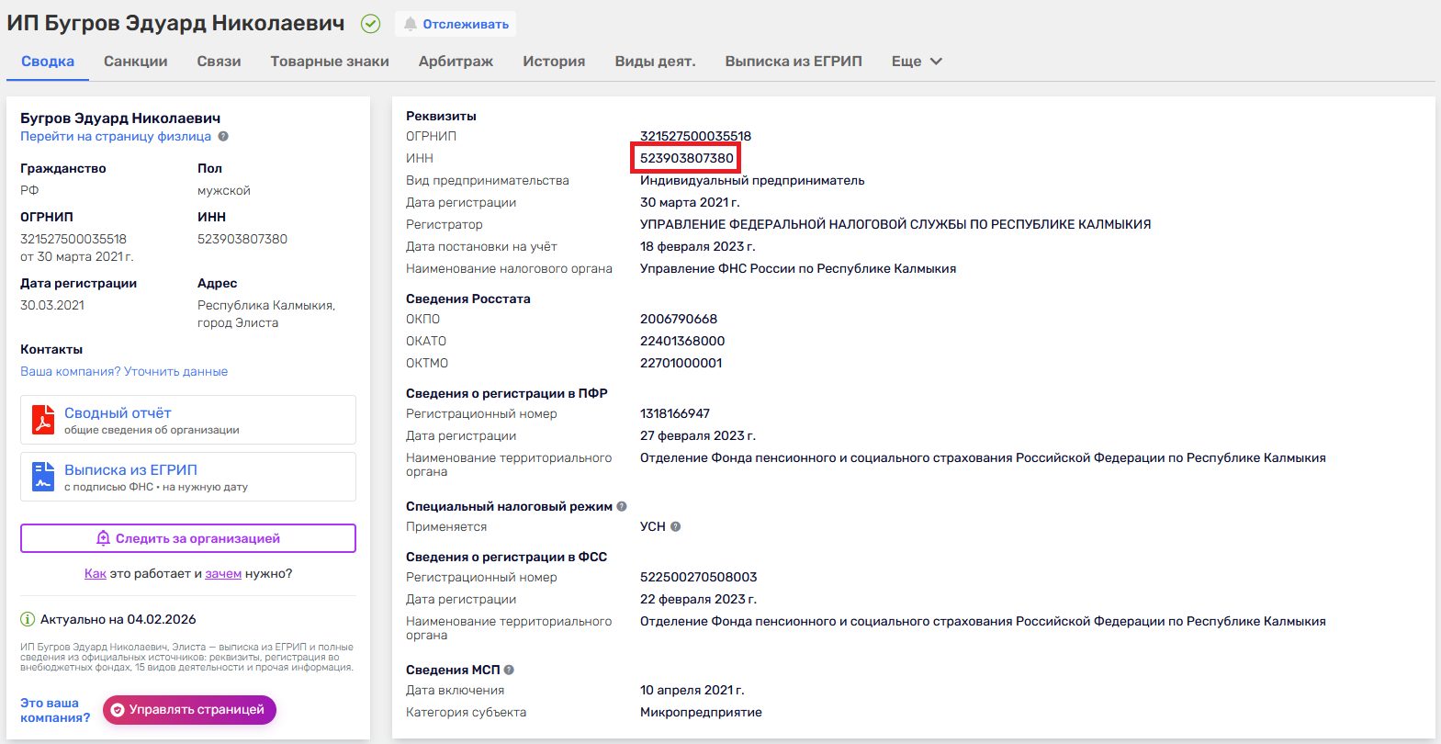The height and width of the screenshot is (744, 1441).
Task: Click the red PDF icon for Сводный отчёт
Action: tap(43, 420)
